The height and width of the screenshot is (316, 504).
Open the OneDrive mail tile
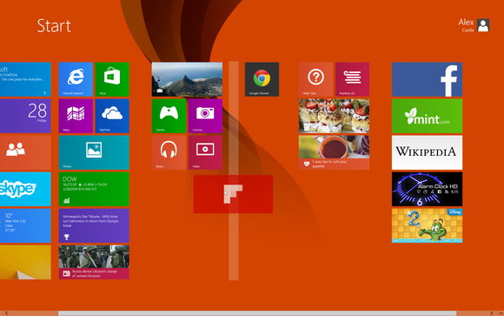coord(25,79)
